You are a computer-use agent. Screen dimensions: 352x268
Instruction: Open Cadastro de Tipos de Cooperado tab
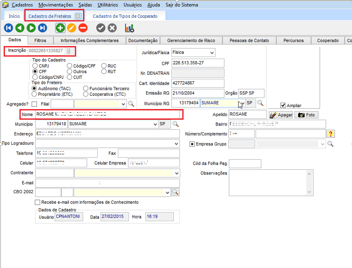point(125,16)
